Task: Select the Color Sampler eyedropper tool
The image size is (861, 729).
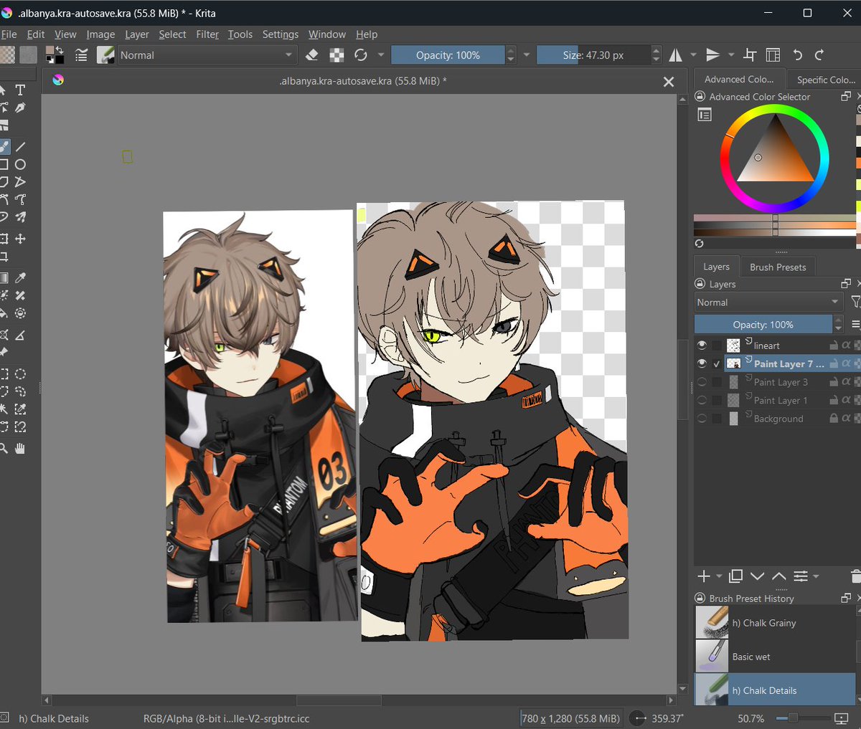Action: [x=20, y=277]
